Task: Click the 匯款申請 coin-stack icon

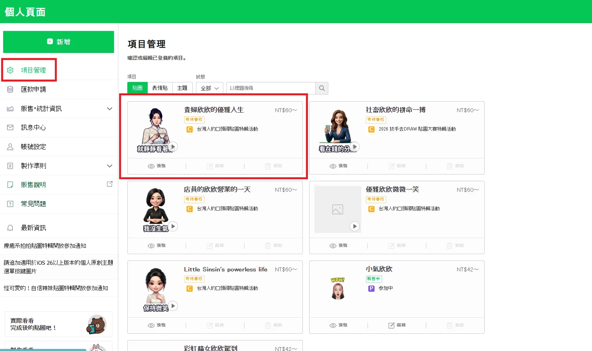Action: coord(10,89)
